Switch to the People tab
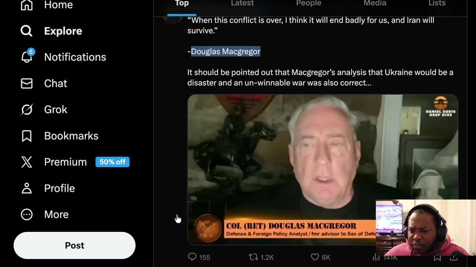The image size is (476, 267). pos(309,3)
